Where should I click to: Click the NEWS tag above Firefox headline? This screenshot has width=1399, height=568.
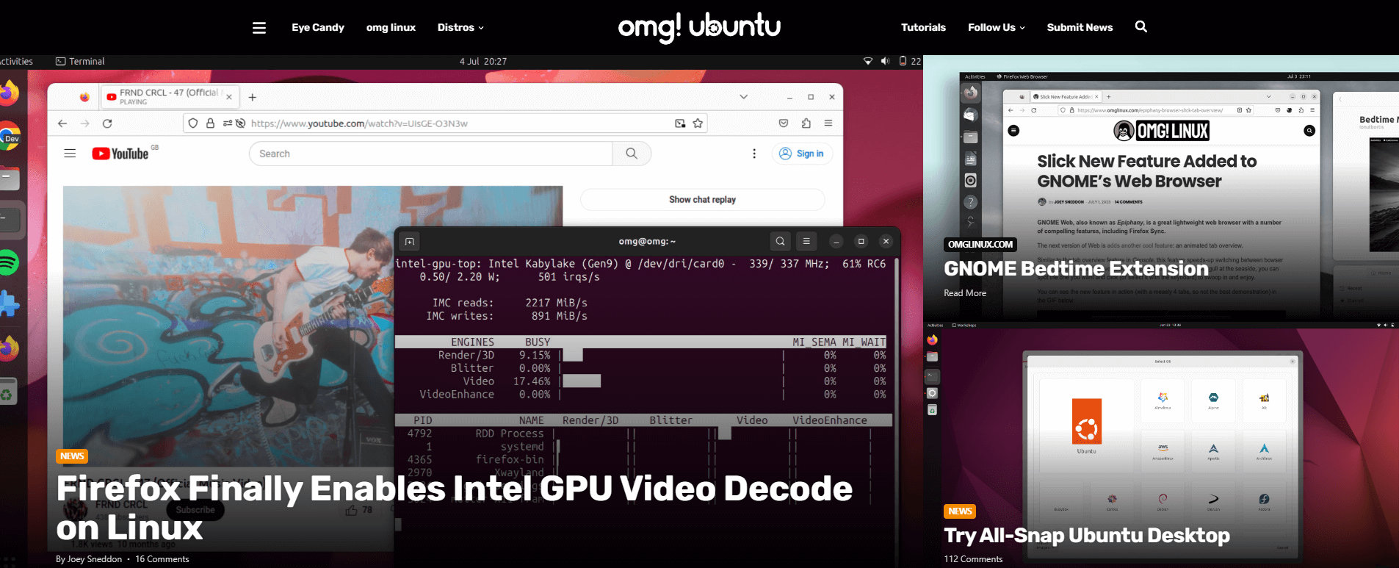[72, 456]
